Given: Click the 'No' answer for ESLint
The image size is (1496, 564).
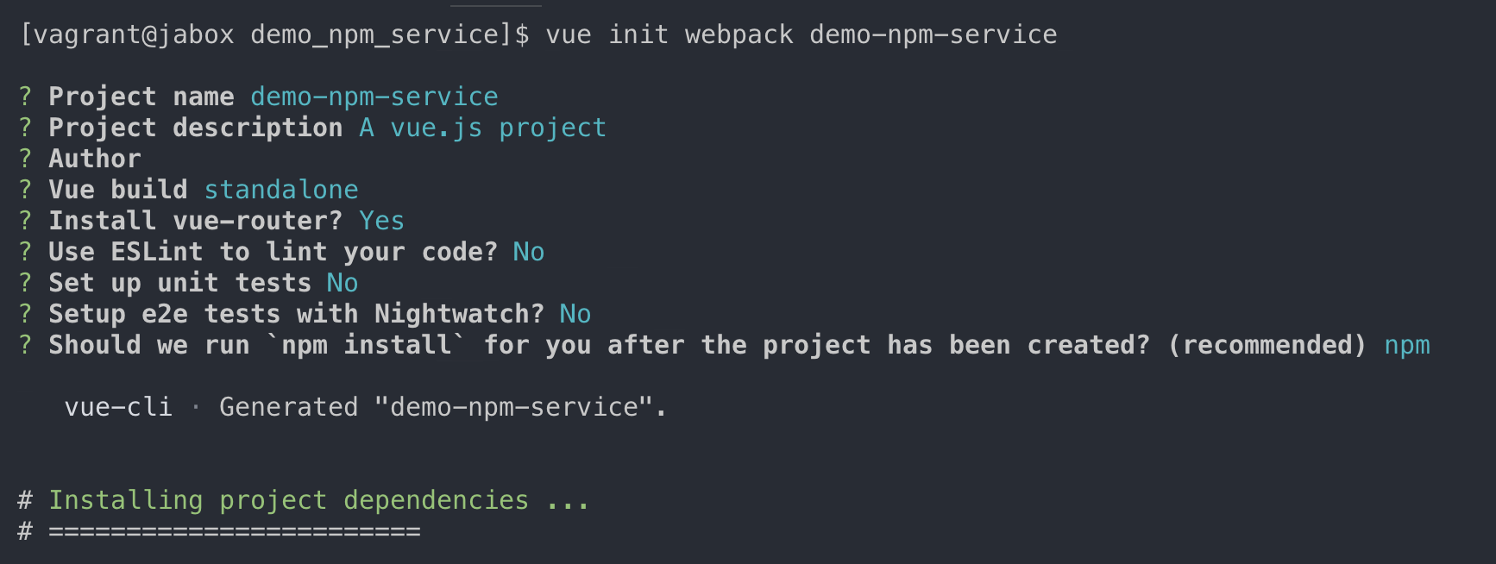Looking at the screenshot, I should [528, 252].
